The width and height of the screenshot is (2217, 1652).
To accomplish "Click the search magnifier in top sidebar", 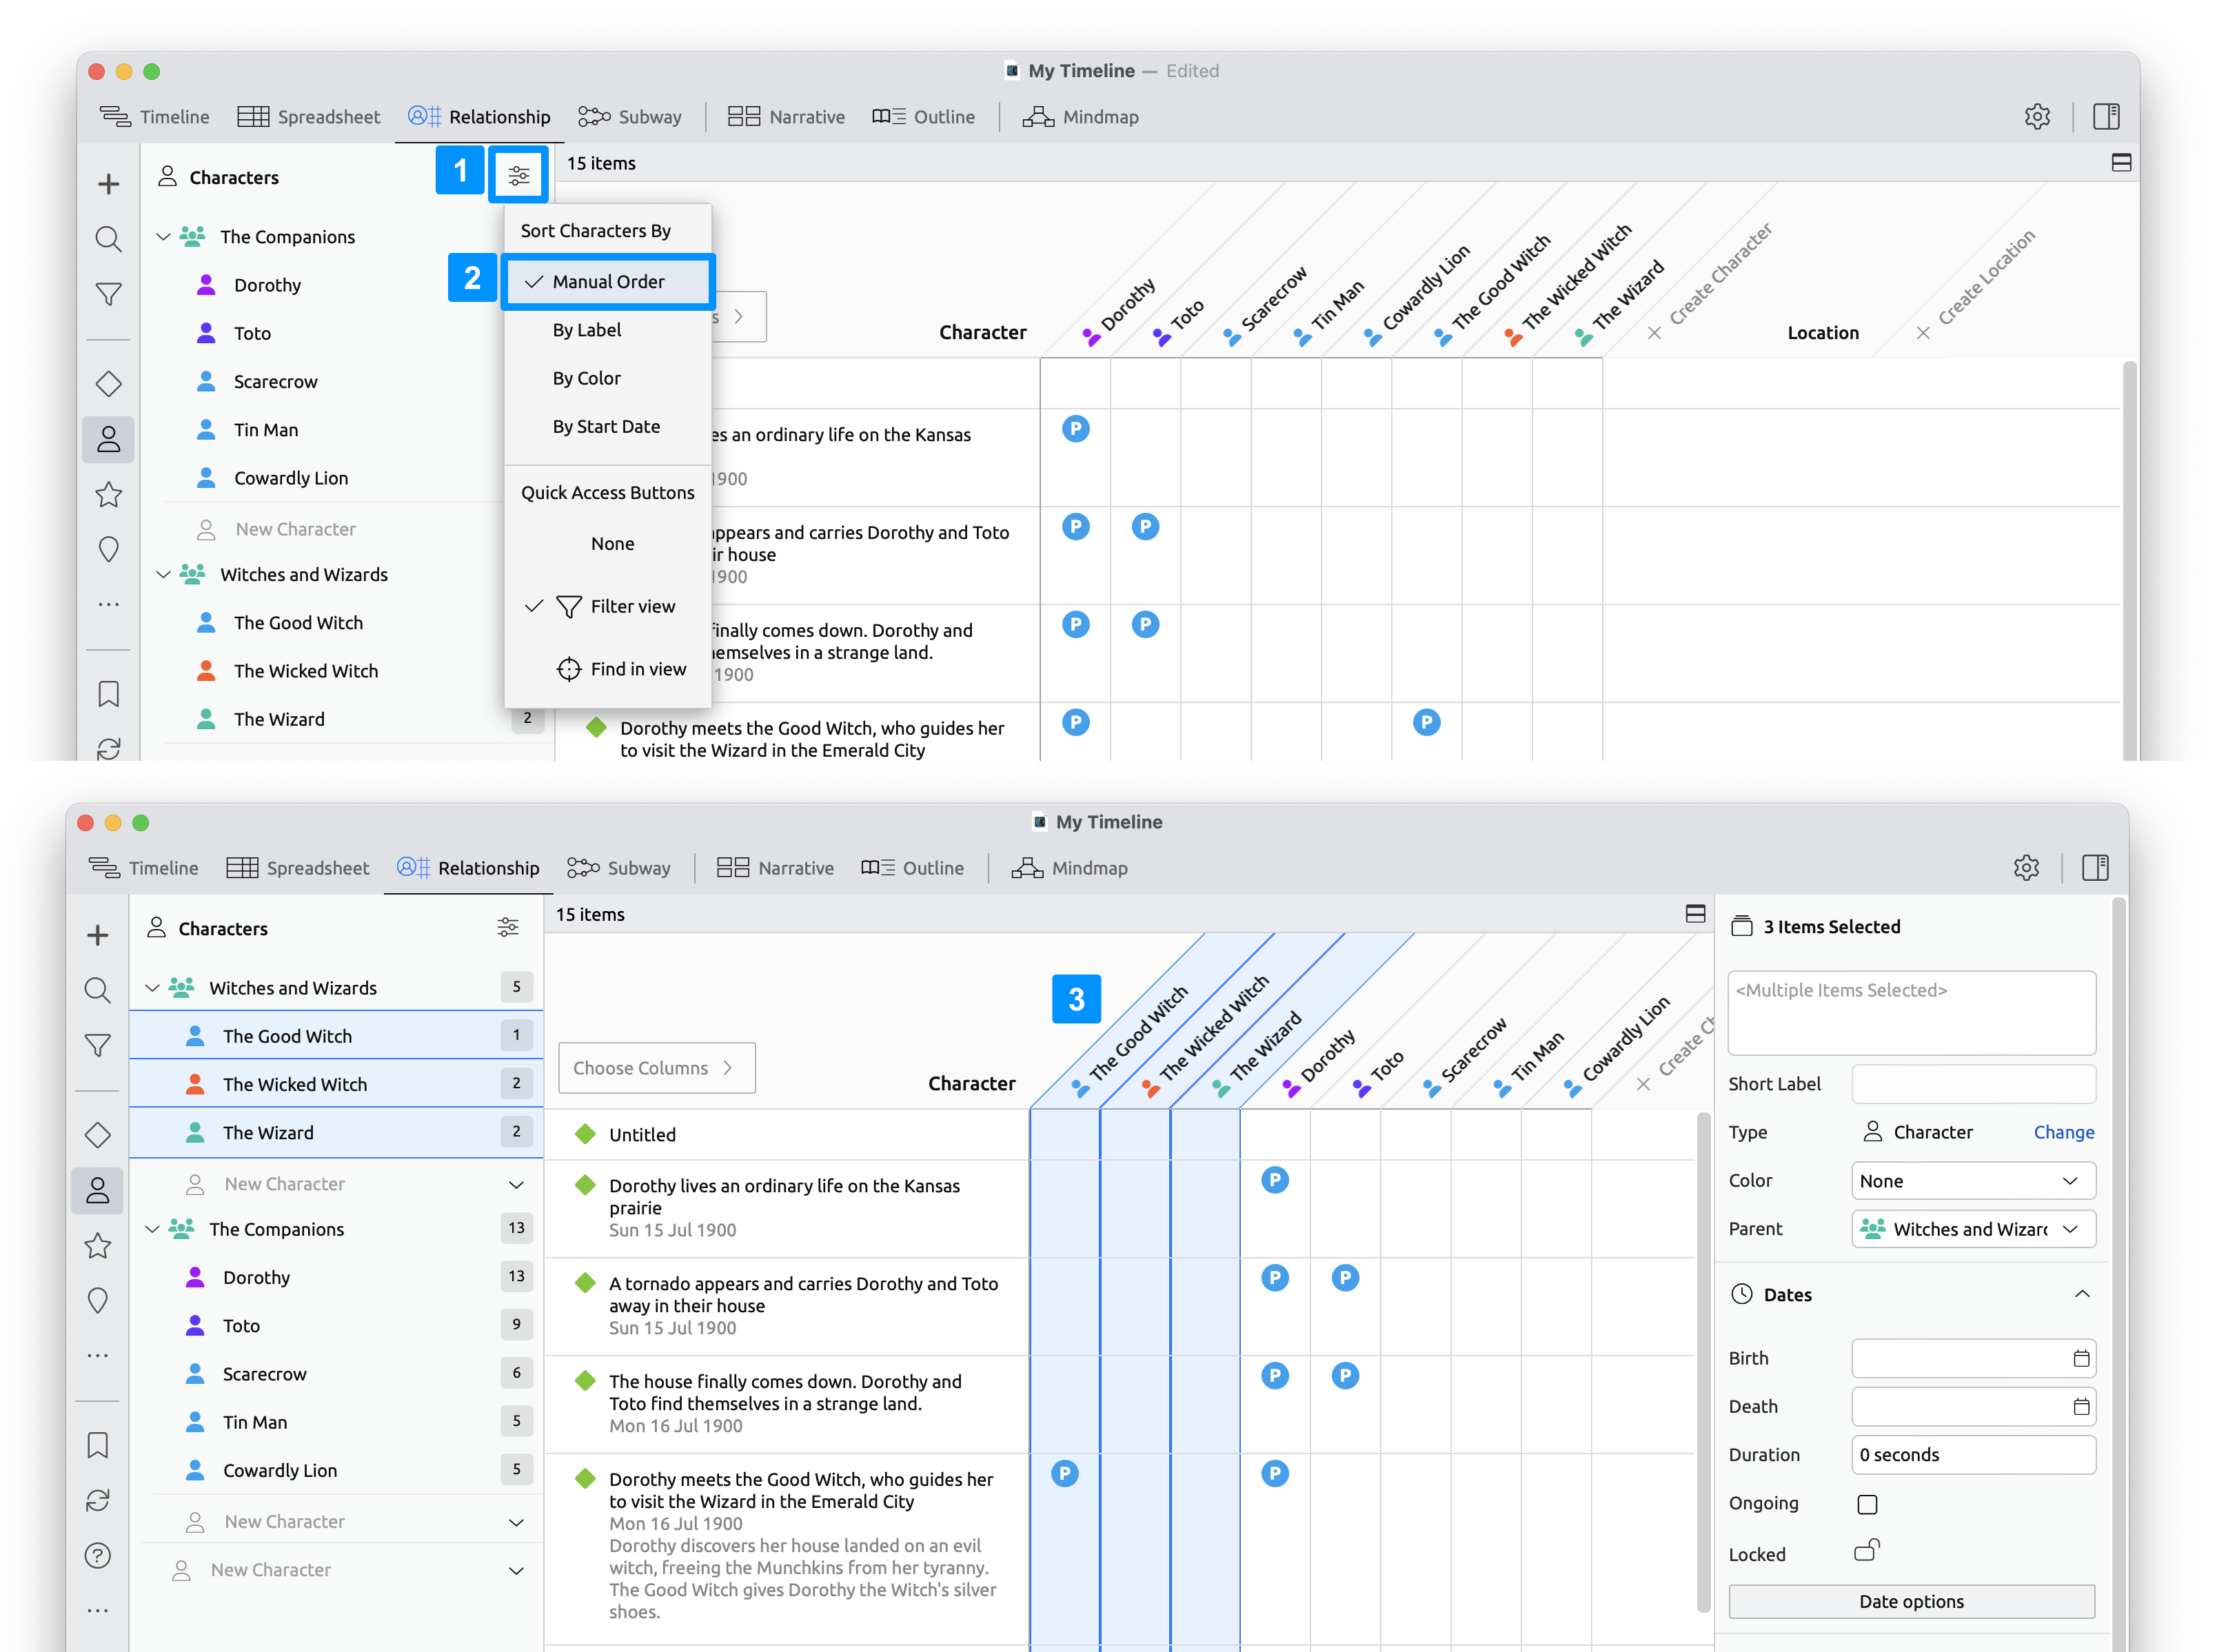I will (108, 239).
